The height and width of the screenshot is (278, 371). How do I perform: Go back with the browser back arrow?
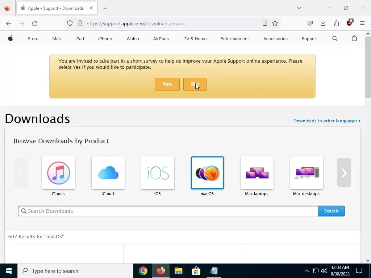pos(9,24)
